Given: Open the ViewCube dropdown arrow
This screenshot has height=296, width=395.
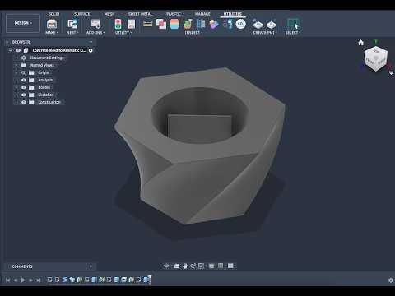Looking at the screenshot, I should click(391, 73).
